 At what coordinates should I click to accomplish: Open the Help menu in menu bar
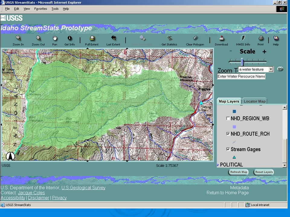click(66, 9)
